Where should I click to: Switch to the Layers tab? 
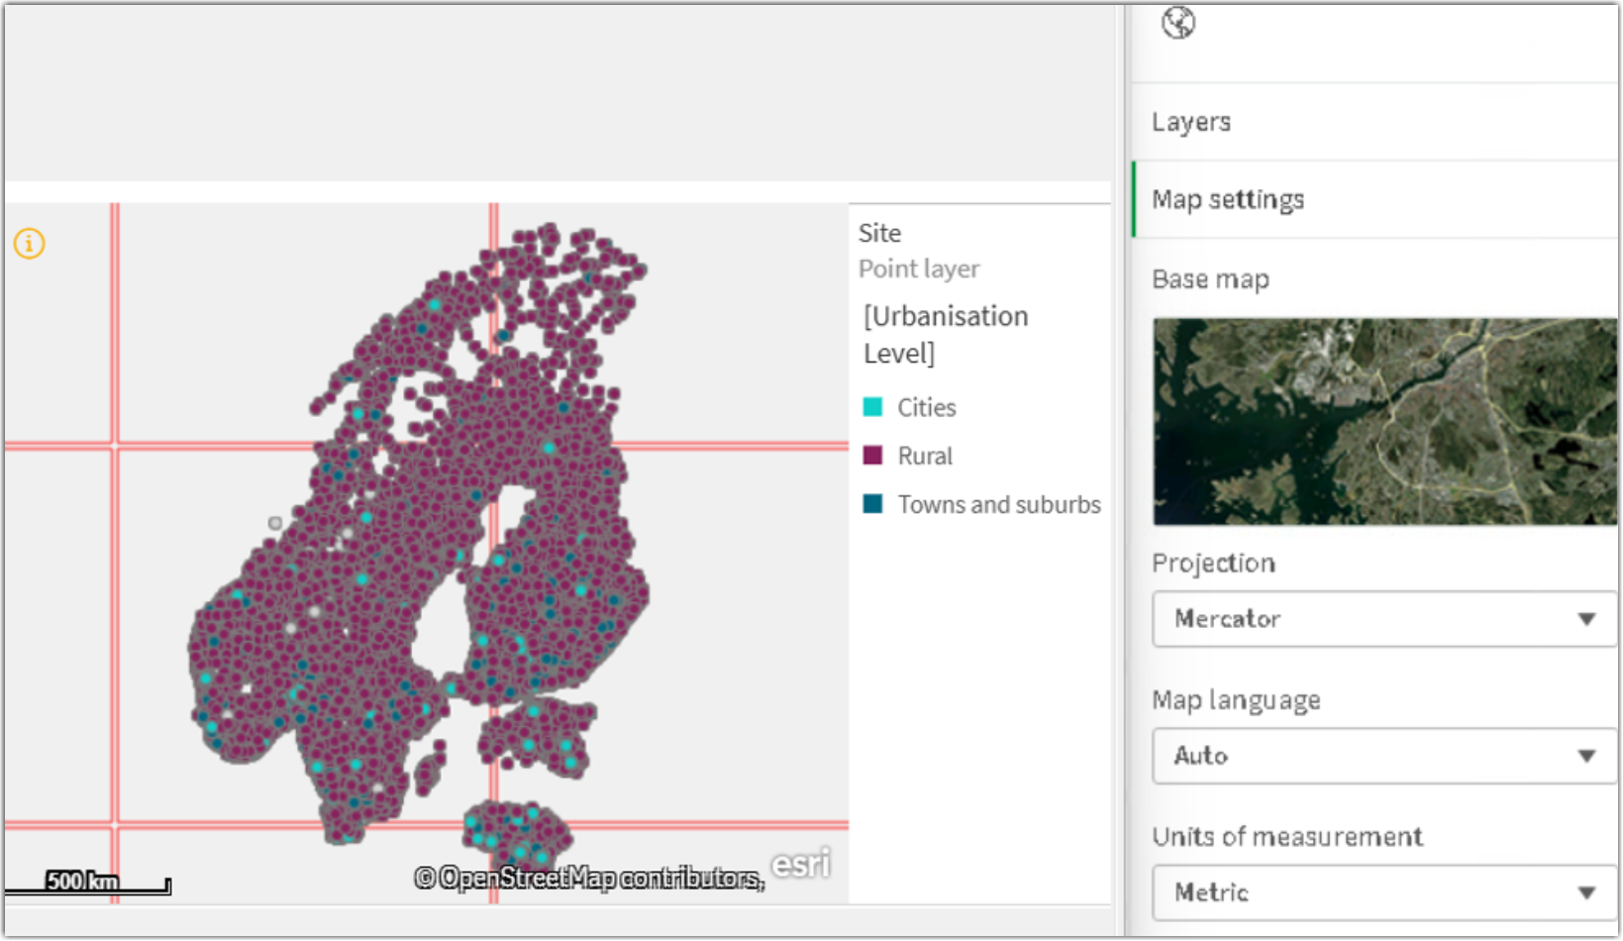(1191, 121)
